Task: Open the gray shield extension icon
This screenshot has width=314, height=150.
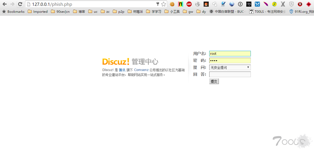Action: click(291, 4)
